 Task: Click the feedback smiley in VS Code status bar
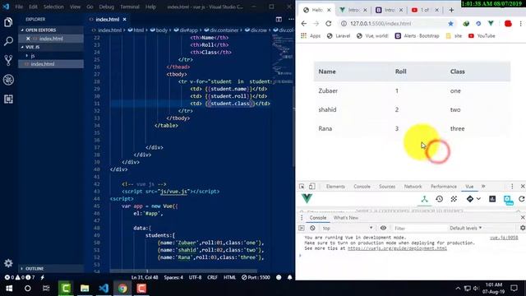pyautogui.click(x=279, y=278)
